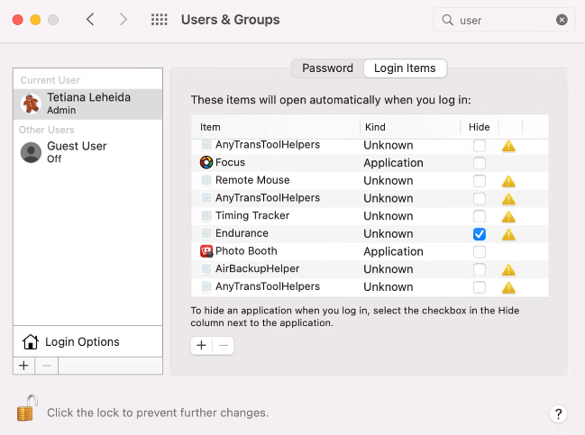The height and width of the screenshot is (435, 585).
Task: Click 'Unknown' kind in Endurance row
Action: [x=388, y=234]
